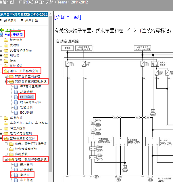Expand the 概述信息 folder

[1, 40]
